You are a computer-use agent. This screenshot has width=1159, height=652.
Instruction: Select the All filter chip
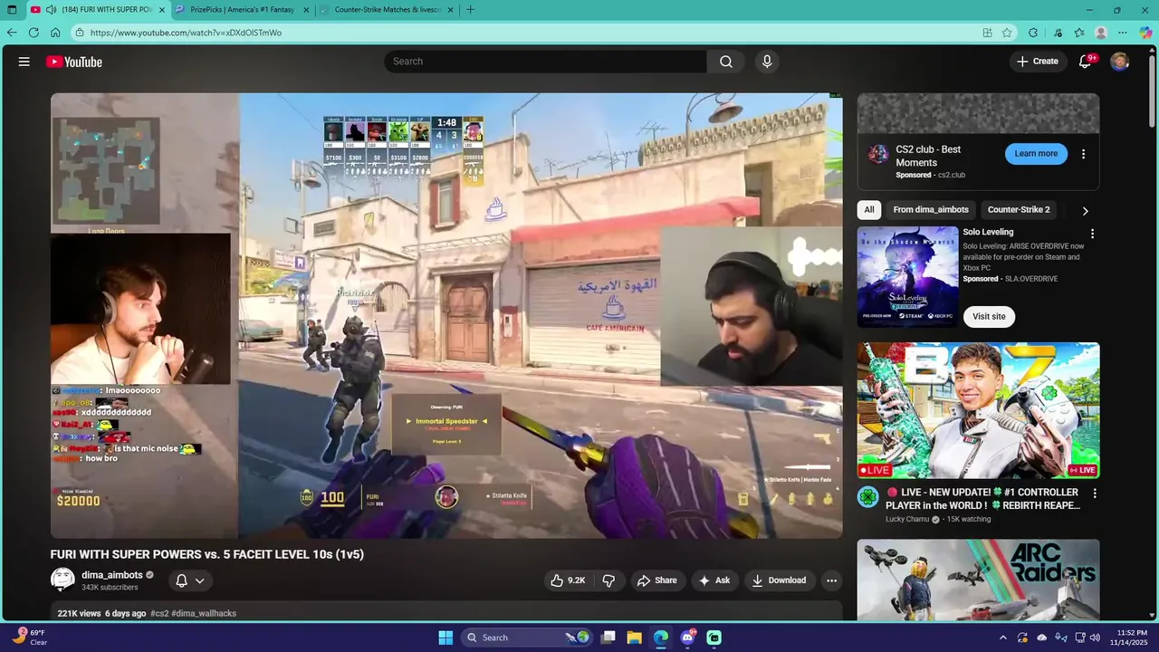(x=869, y=210)
